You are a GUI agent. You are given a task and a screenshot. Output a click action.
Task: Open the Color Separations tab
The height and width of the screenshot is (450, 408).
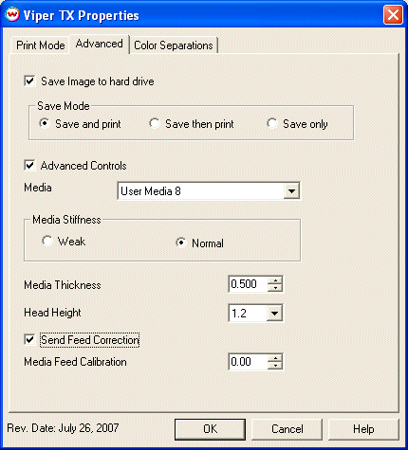tap(174, 45)
